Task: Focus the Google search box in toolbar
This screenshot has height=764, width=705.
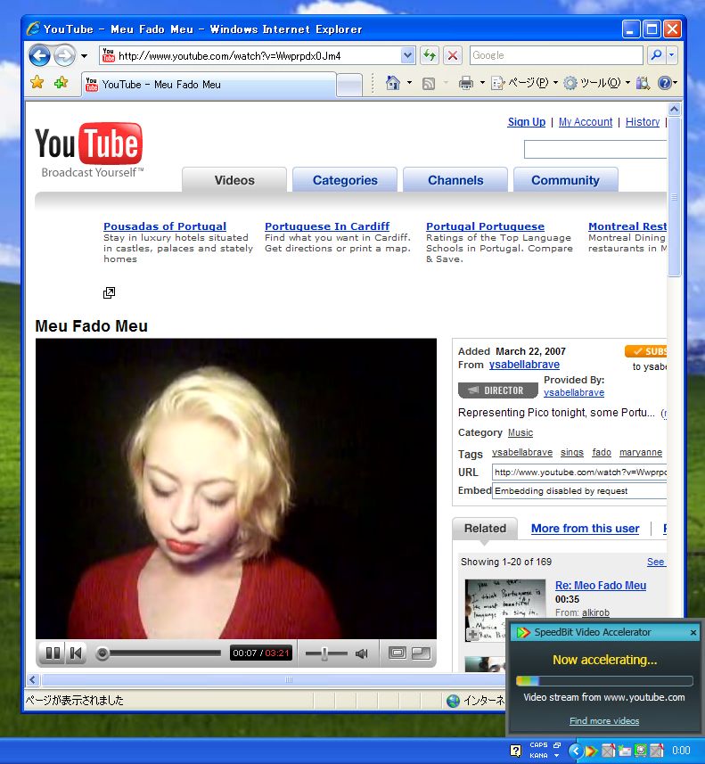Action: [556, 55]
